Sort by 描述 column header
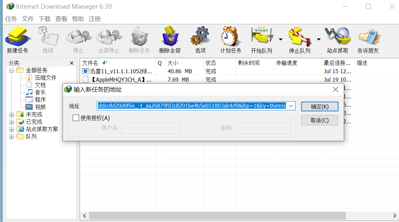The width and height of the screenshot is (399, 222). (377, 63)
